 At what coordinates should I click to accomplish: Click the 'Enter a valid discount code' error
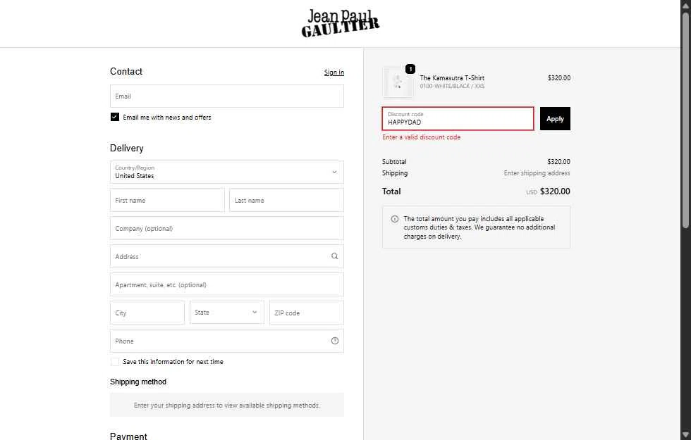(x=422, y=137)
